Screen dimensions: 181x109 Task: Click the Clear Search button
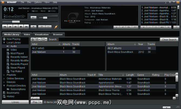click(169, 39)
